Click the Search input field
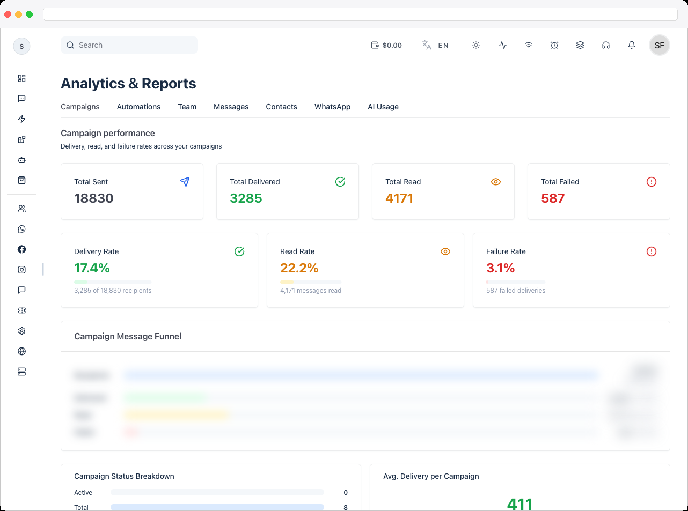The image size is (688, 511). coord(129,45)
